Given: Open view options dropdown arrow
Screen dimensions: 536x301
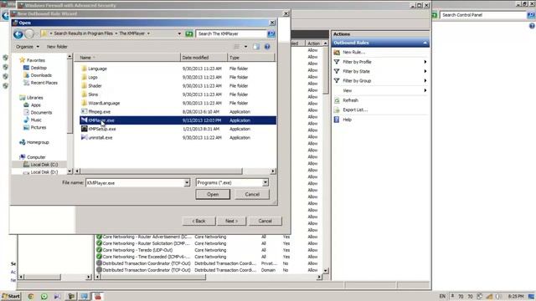Looking at the screenshot, I should [x=245, y=47].
